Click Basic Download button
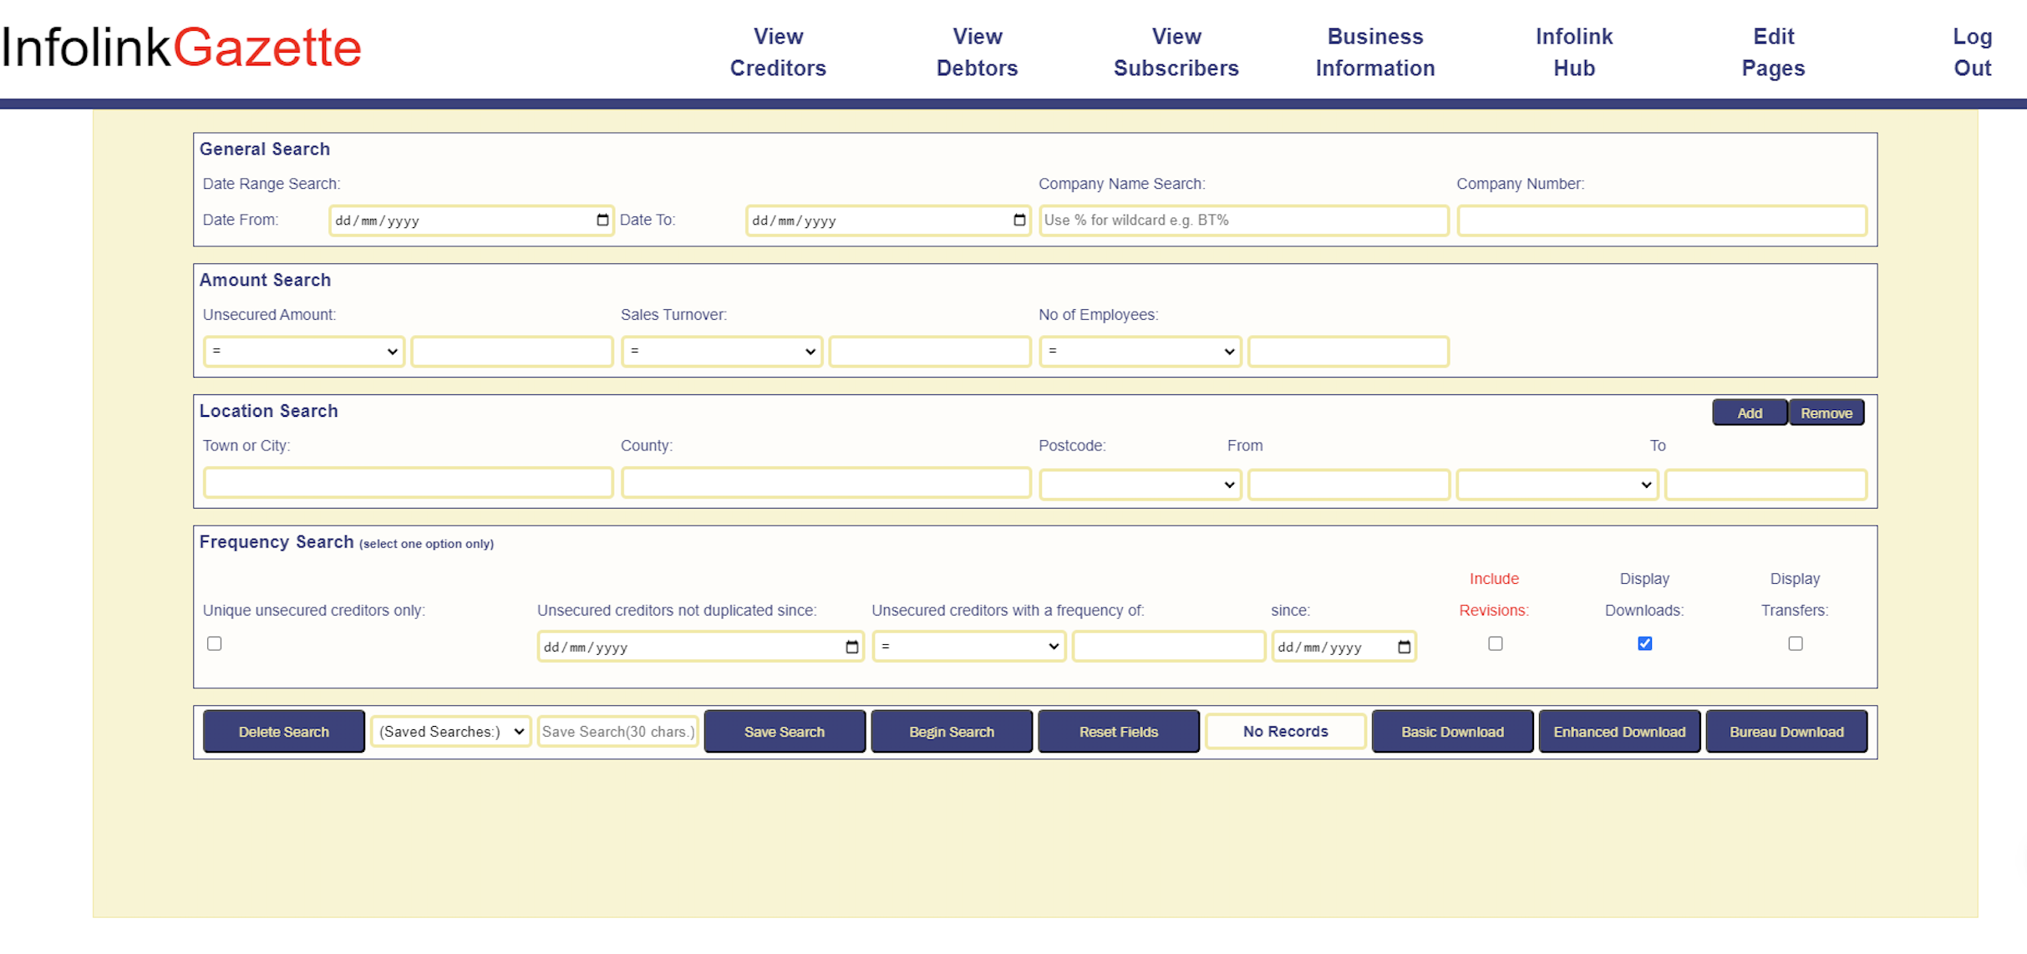This screenshot has width=2027, height=954. [x=1453, y=732]
